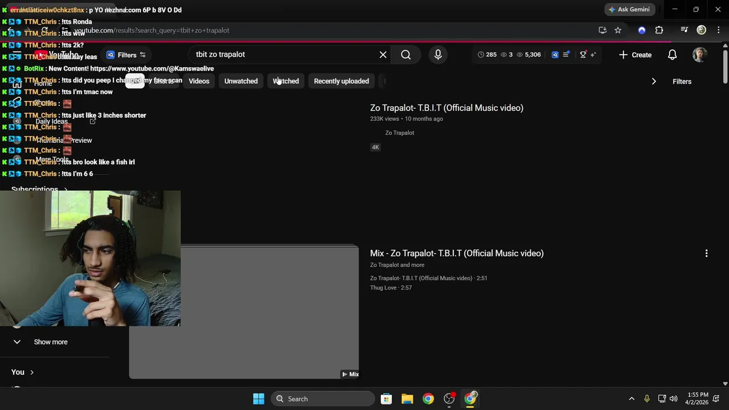Select the Videos chip

click(x=199, y=81)
